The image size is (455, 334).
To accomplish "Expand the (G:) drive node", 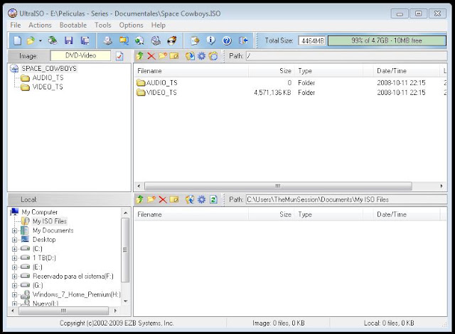I will coord(14,285).
